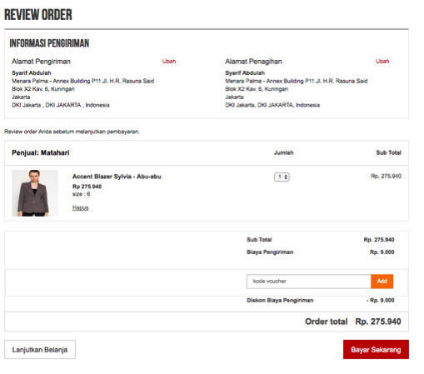This screenshot has height=374, width=424.
Task: Open the Accent Blazer Sylvia product title
Action: point(117,177)
